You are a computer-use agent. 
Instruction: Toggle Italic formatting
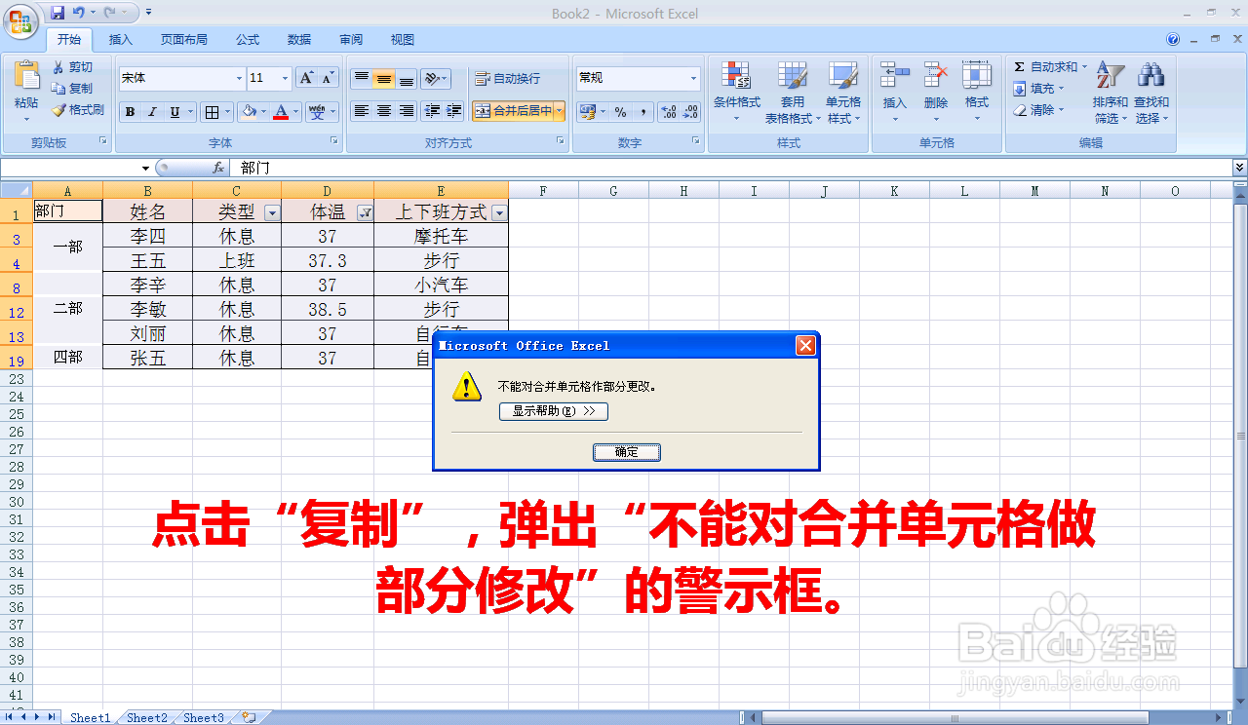[152, 112]
